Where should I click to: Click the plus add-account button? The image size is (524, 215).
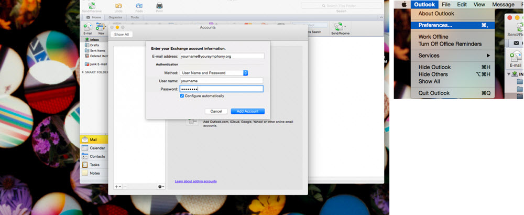click(117, 187)
